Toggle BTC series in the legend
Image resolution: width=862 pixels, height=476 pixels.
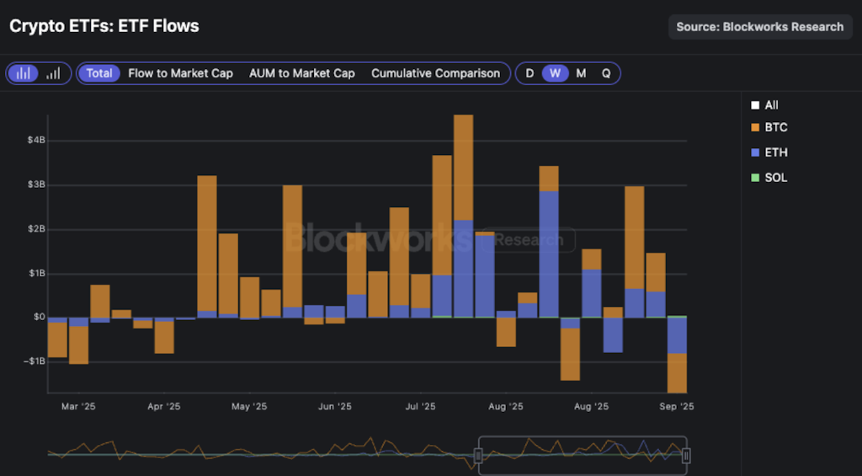click(x=775, y=127)
